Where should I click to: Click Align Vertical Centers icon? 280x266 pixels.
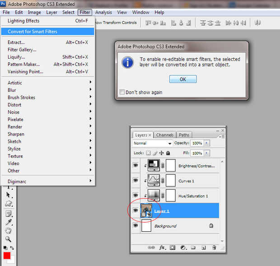point(155,23)
